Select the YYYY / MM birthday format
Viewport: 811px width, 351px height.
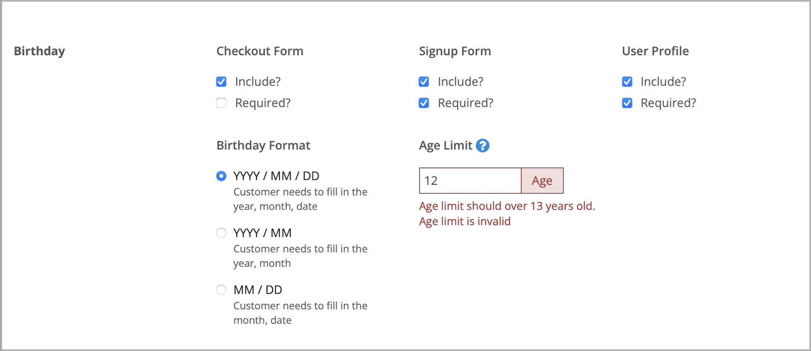pyautogui.click(x=222, y=233)
